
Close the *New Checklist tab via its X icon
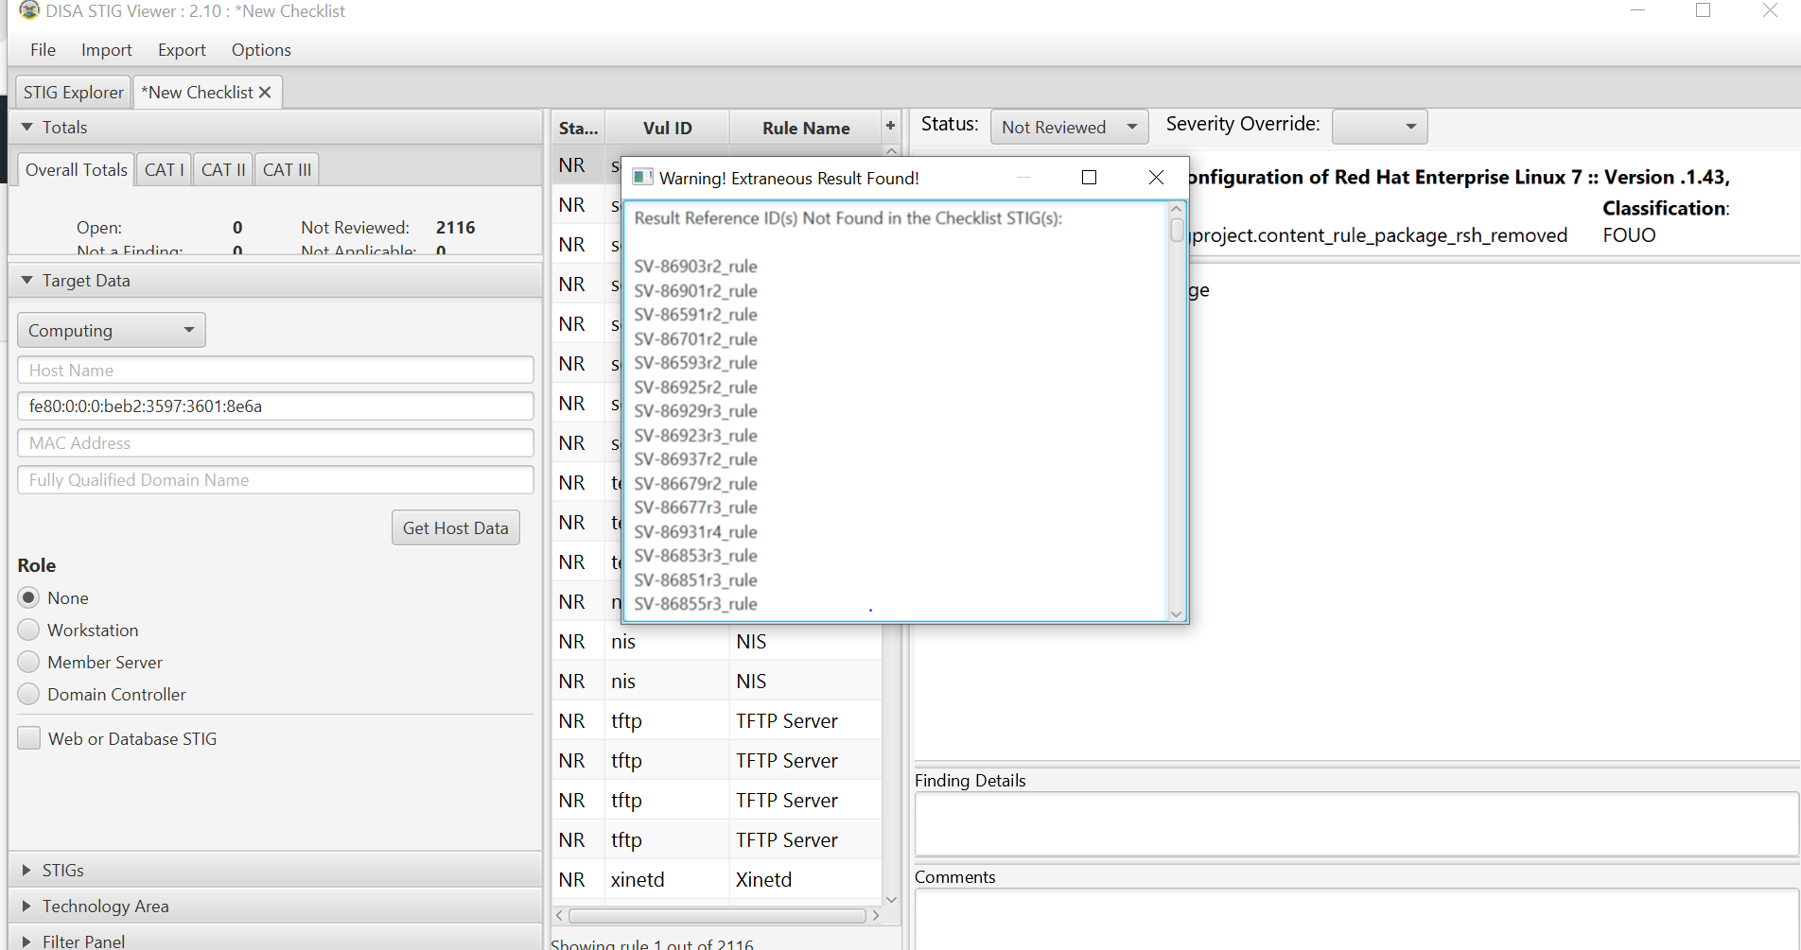(264, 92)
